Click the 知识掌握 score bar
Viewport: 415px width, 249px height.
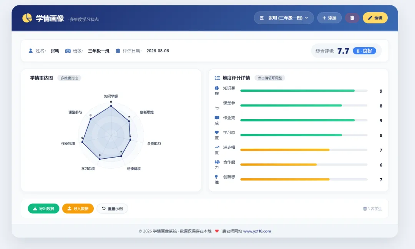[304, 91]
